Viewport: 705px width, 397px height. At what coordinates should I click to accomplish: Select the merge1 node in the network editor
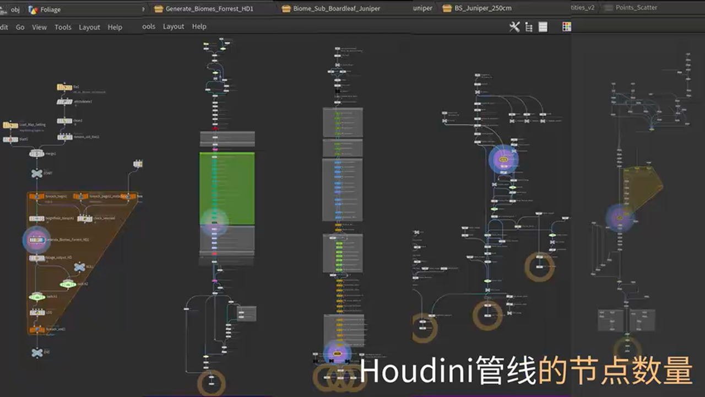37,153
